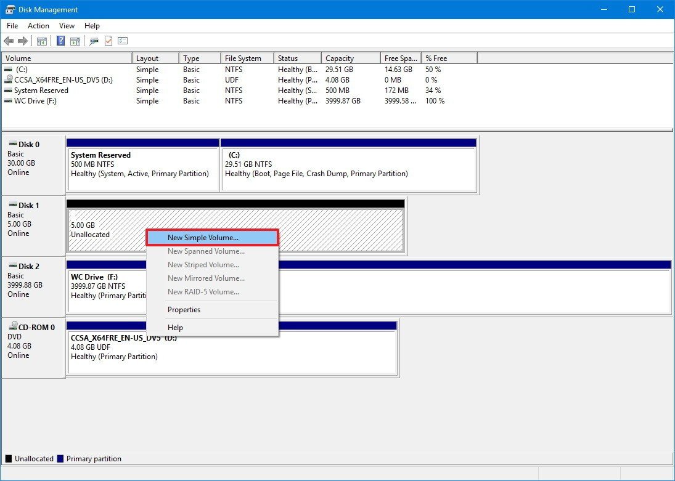Sort by the Layout column header
This screenshot has width=675, height=481.
pyautogui.click(x=155, y=58)
